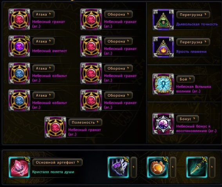
Task: Open the arrow beside the egg artifact
Action: tap(173, 167)
